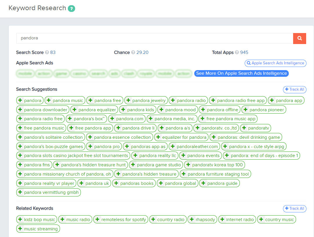The height and width of the screenshot is (237, 314).
Task: Click the plus icon on 'kidz bop music'
Action: pyautogui.click(x=20, y=219)
